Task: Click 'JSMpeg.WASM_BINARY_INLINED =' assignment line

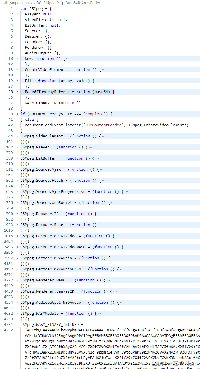Action: pos(52,325)
